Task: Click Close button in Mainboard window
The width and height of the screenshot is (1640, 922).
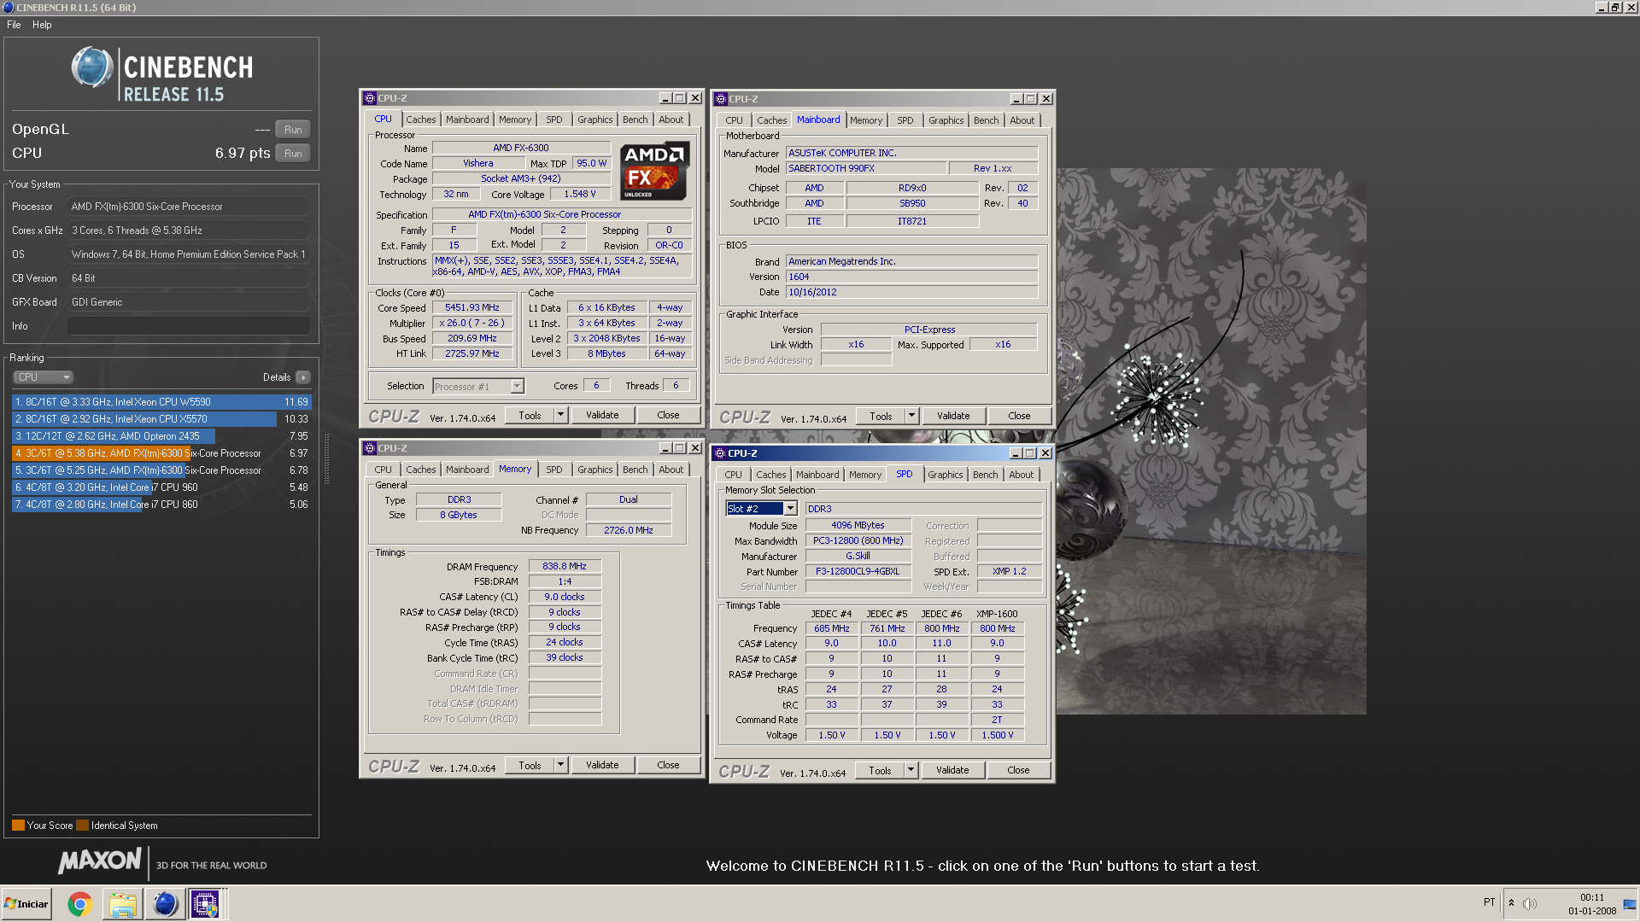Action: 1019,416
